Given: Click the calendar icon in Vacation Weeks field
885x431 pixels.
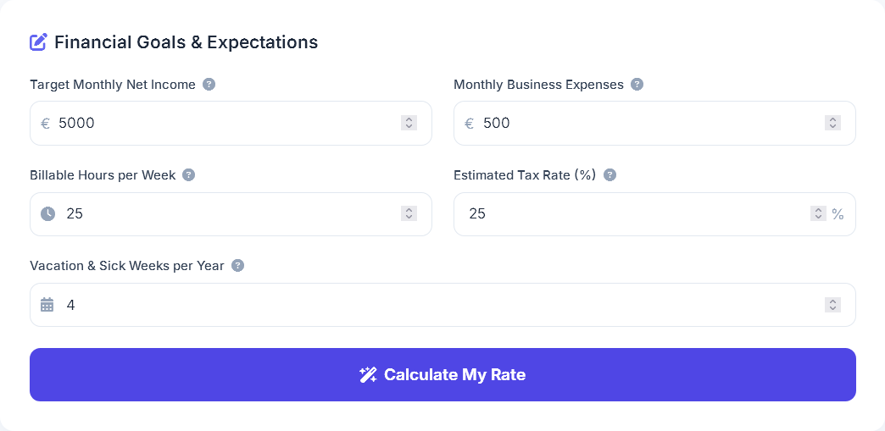Looking at the screenshot, I should pos(47,305).
